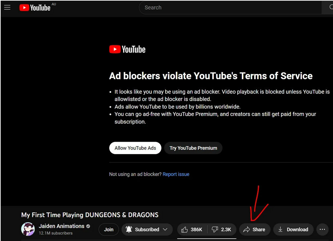Click the verified checkmark badge

coord(88,226)
